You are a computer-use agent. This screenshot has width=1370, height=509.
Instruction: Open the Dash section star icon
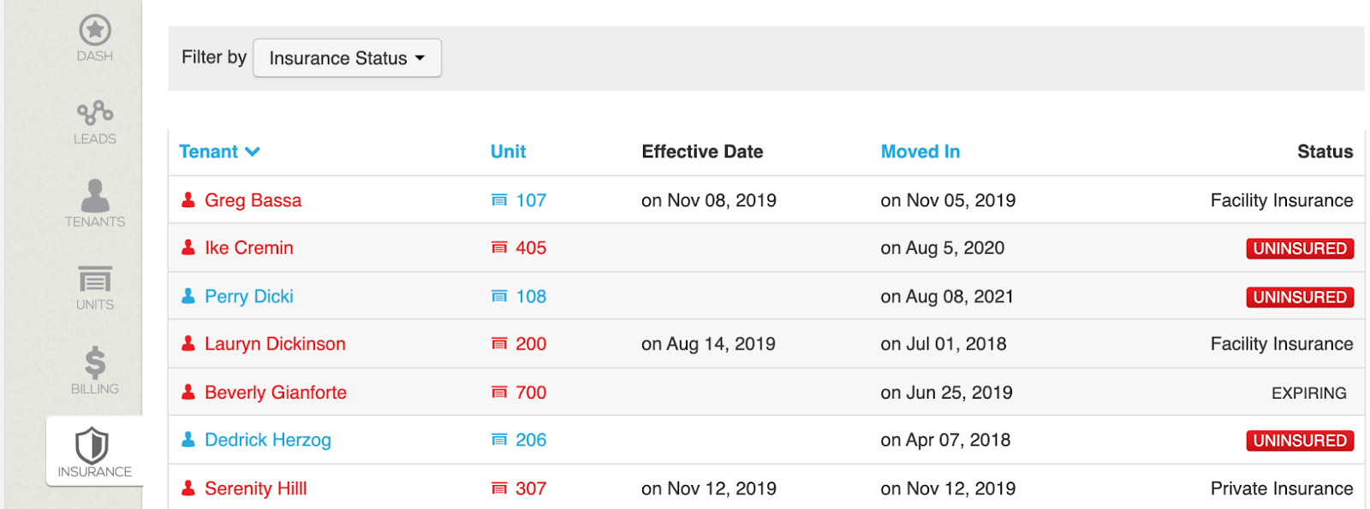(x=95, y=31)
